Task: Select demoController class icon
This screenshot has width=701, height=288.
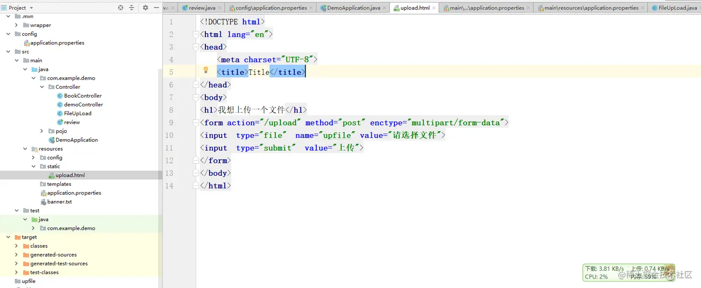Action: coord(60,104)
